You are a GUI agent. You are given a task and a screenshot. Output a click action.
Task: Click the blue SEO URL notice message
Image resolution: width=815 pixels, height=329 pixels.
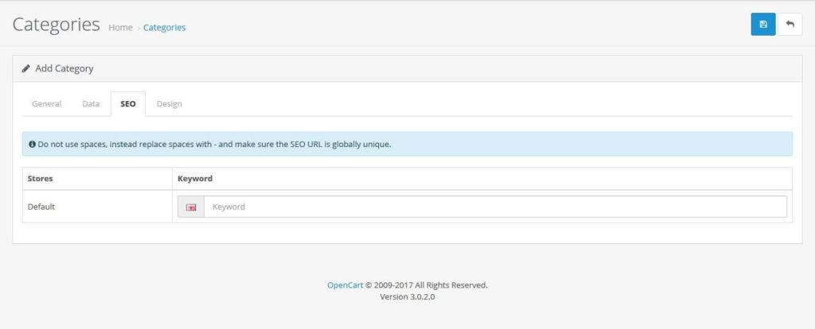215,145
